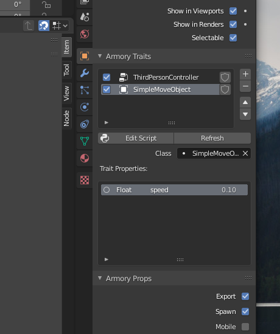Click the radio circle beside Float speed
The height and width of the screenshot is (334, 280).
[107, 190]
